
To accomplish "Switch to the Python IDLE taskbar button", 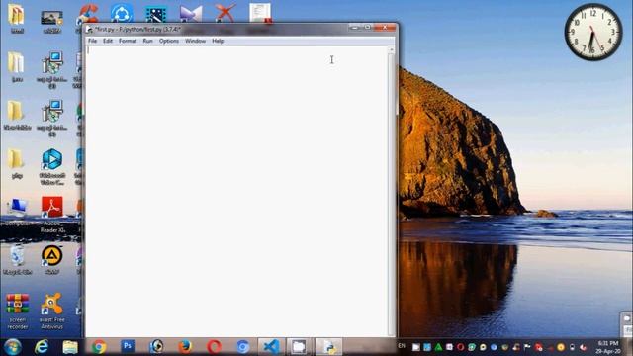I will click(x=328, y=347).
